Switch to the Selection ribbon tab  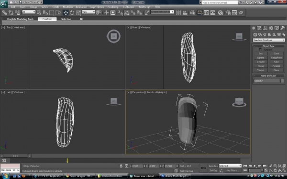tap(66, 19)
